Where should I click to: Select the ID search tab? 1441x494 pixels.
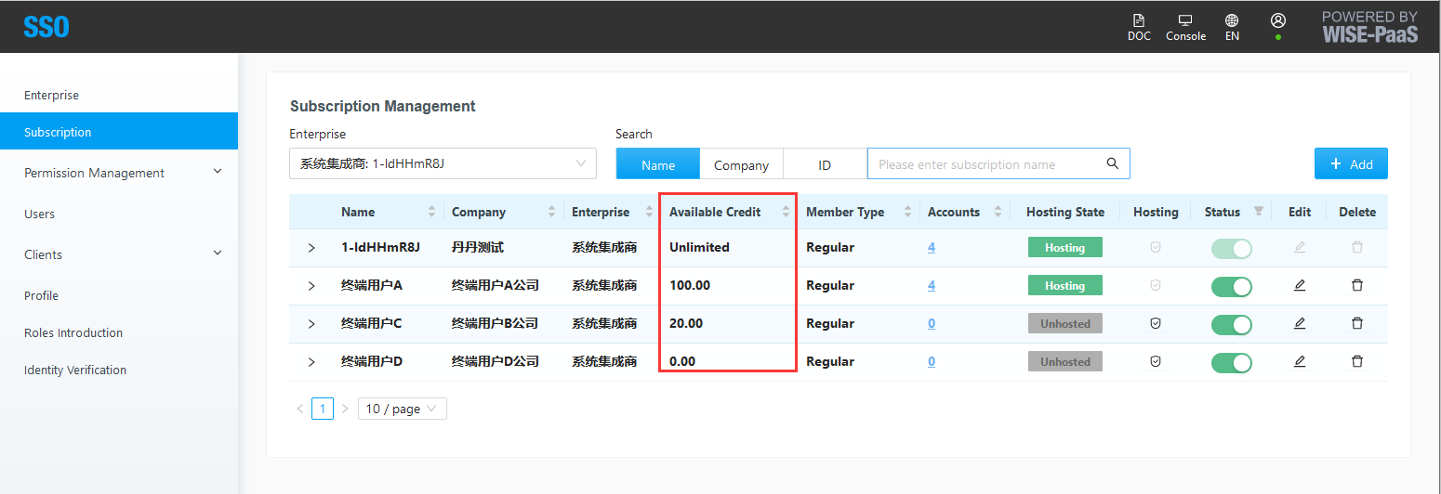(x=825, y=164)
